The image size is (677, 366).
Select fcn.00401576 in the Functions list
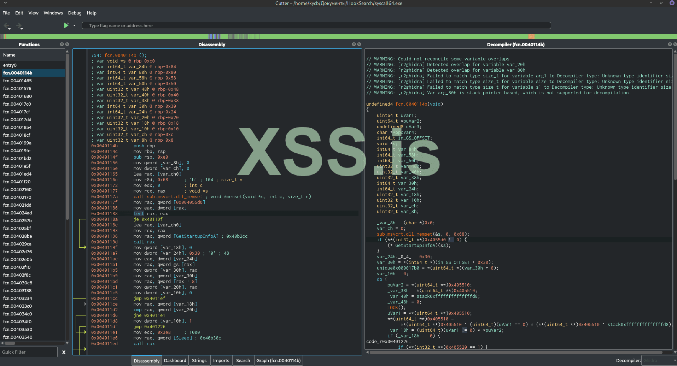(33, 88)
